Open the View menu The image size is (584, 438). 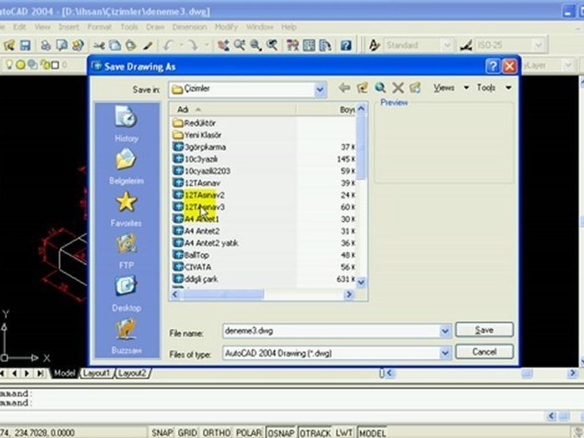pyautogui.click(x=43, y=27)
